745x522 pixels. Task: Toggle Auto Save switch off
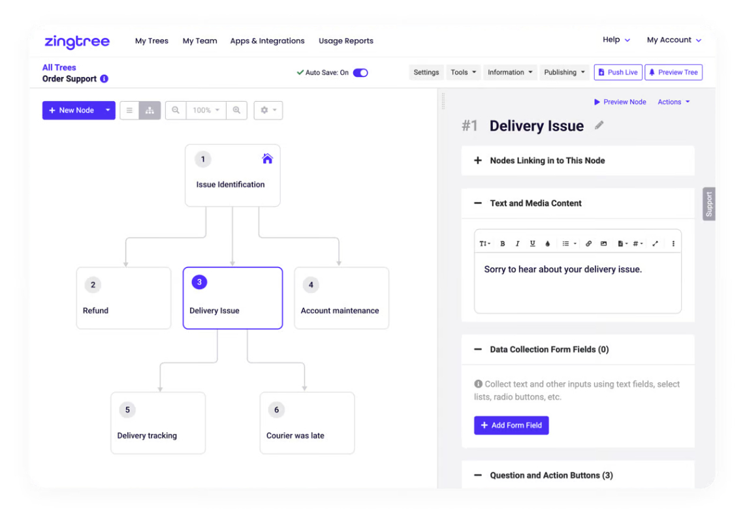(x=360, y=72)
